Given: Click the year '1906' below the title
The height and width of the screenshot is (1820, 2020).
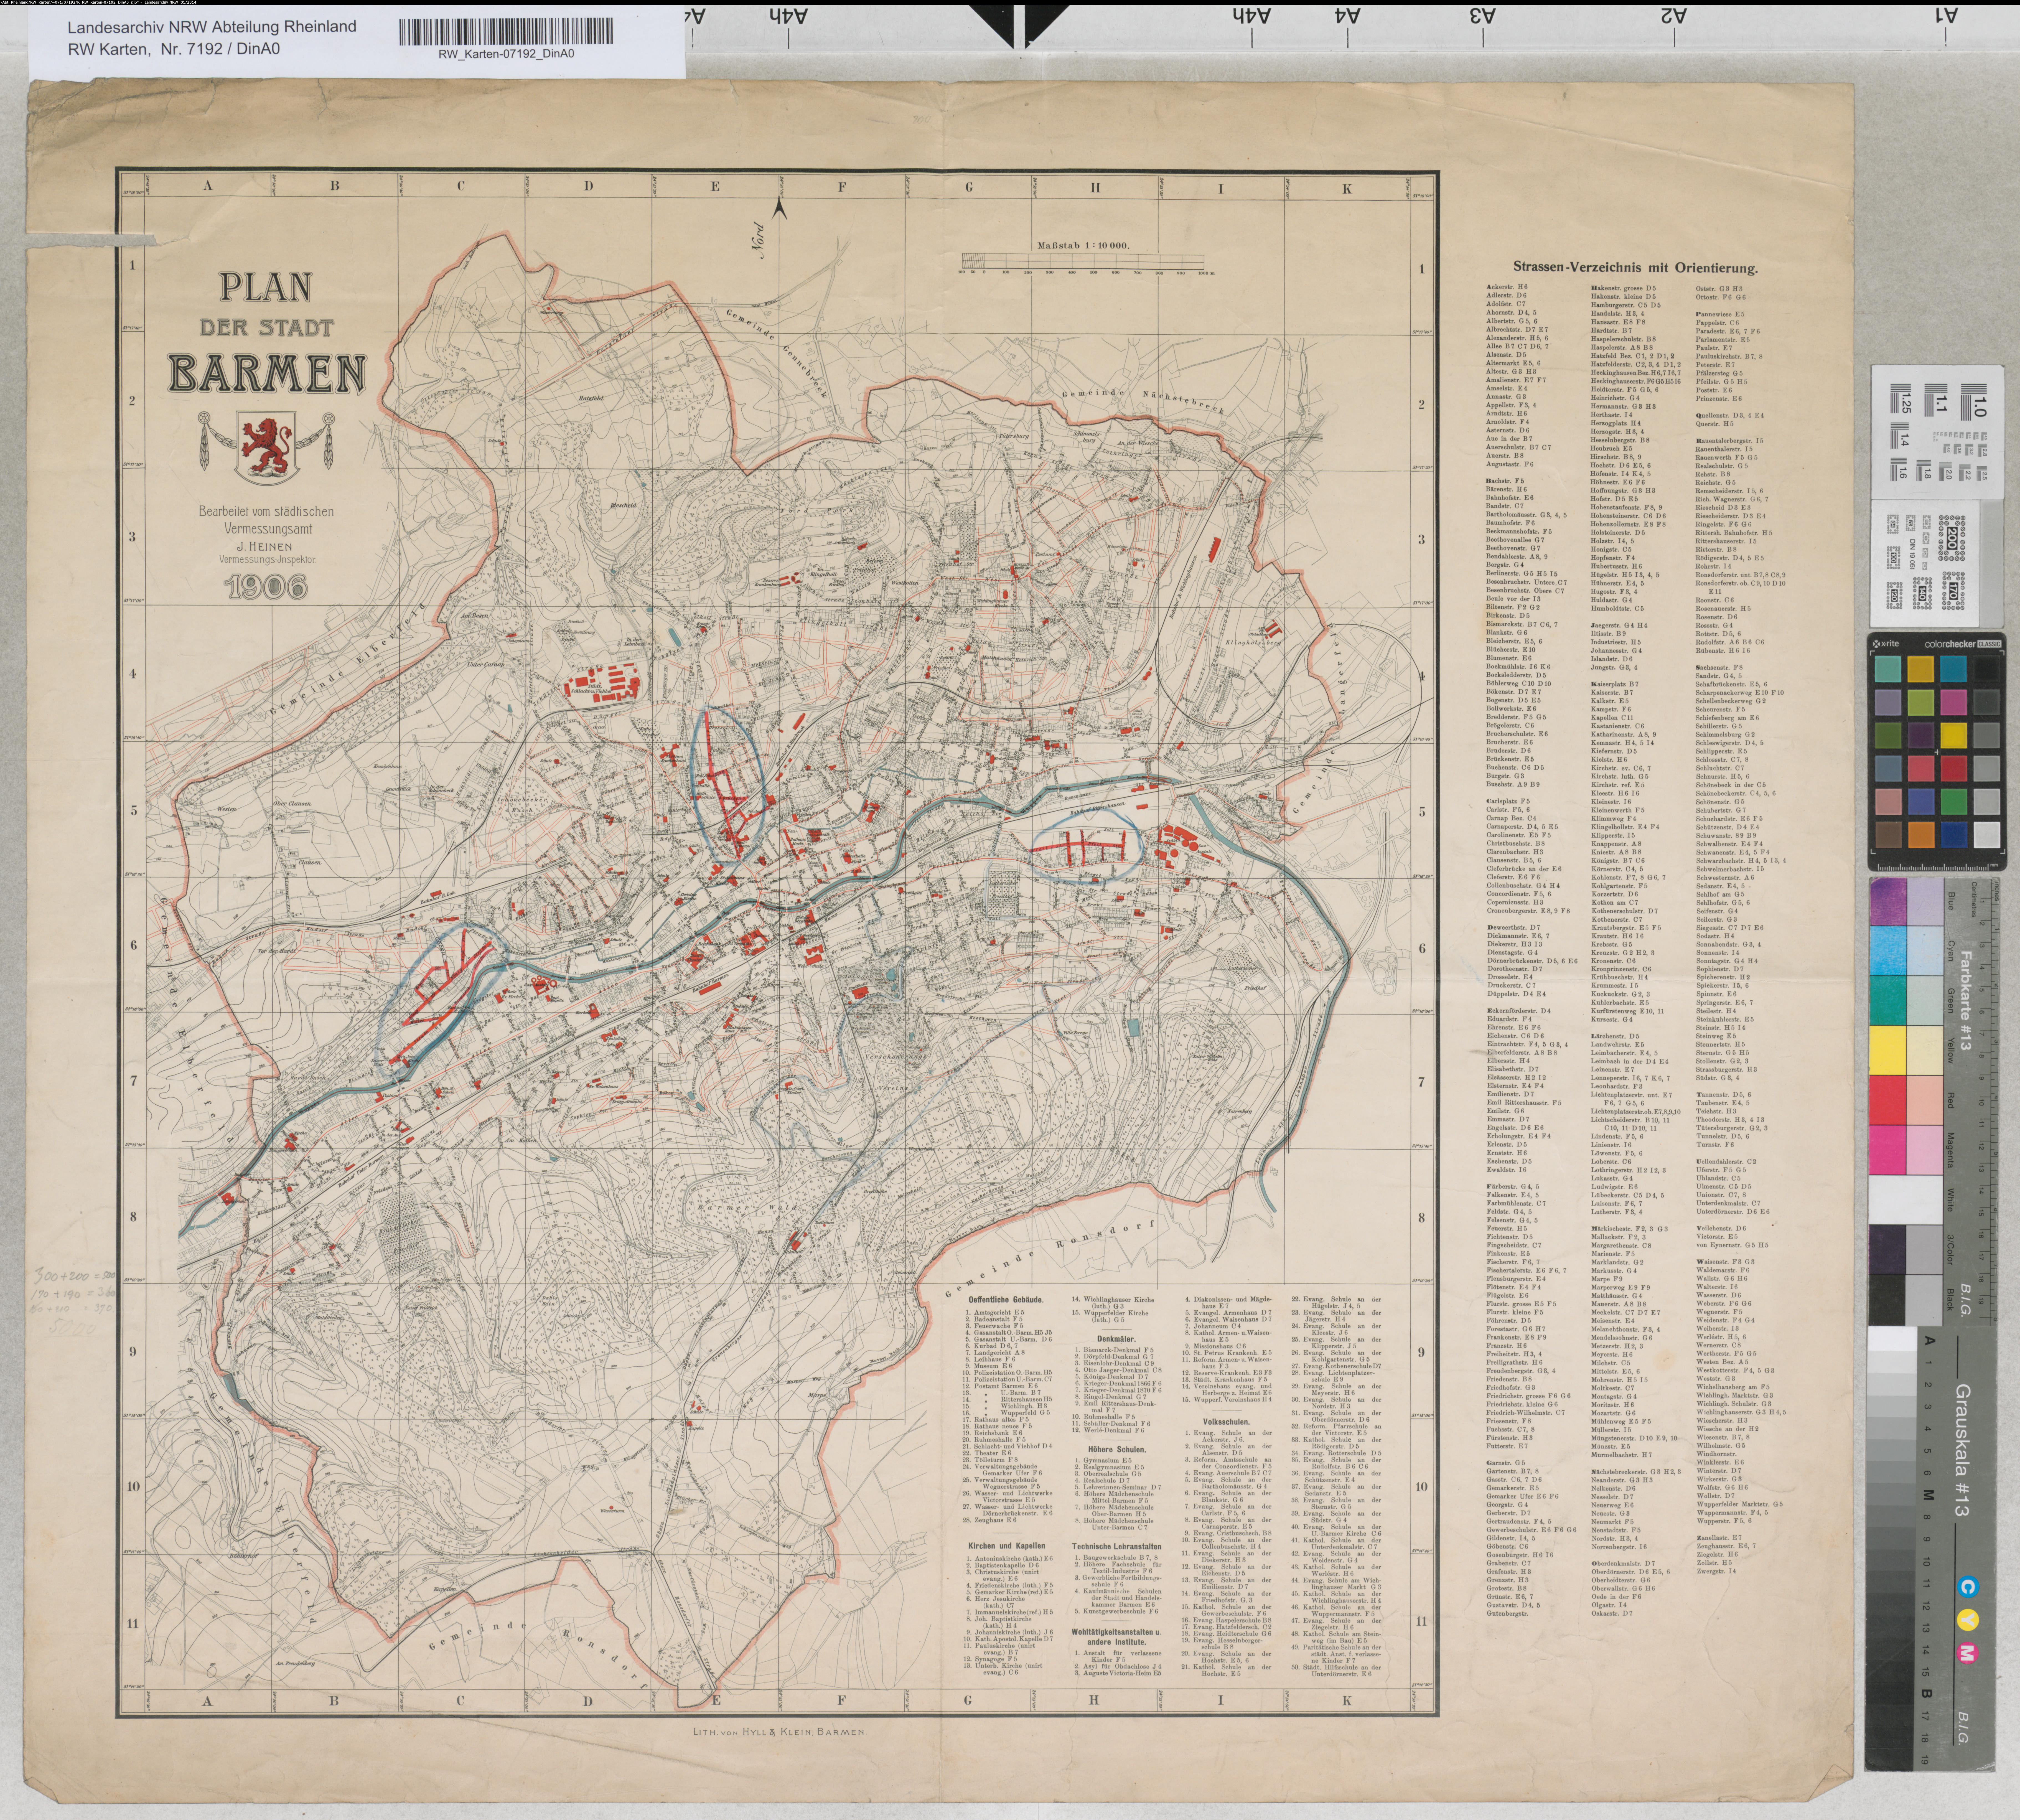Looking at the screenshot, I should (x=266, y=587).
